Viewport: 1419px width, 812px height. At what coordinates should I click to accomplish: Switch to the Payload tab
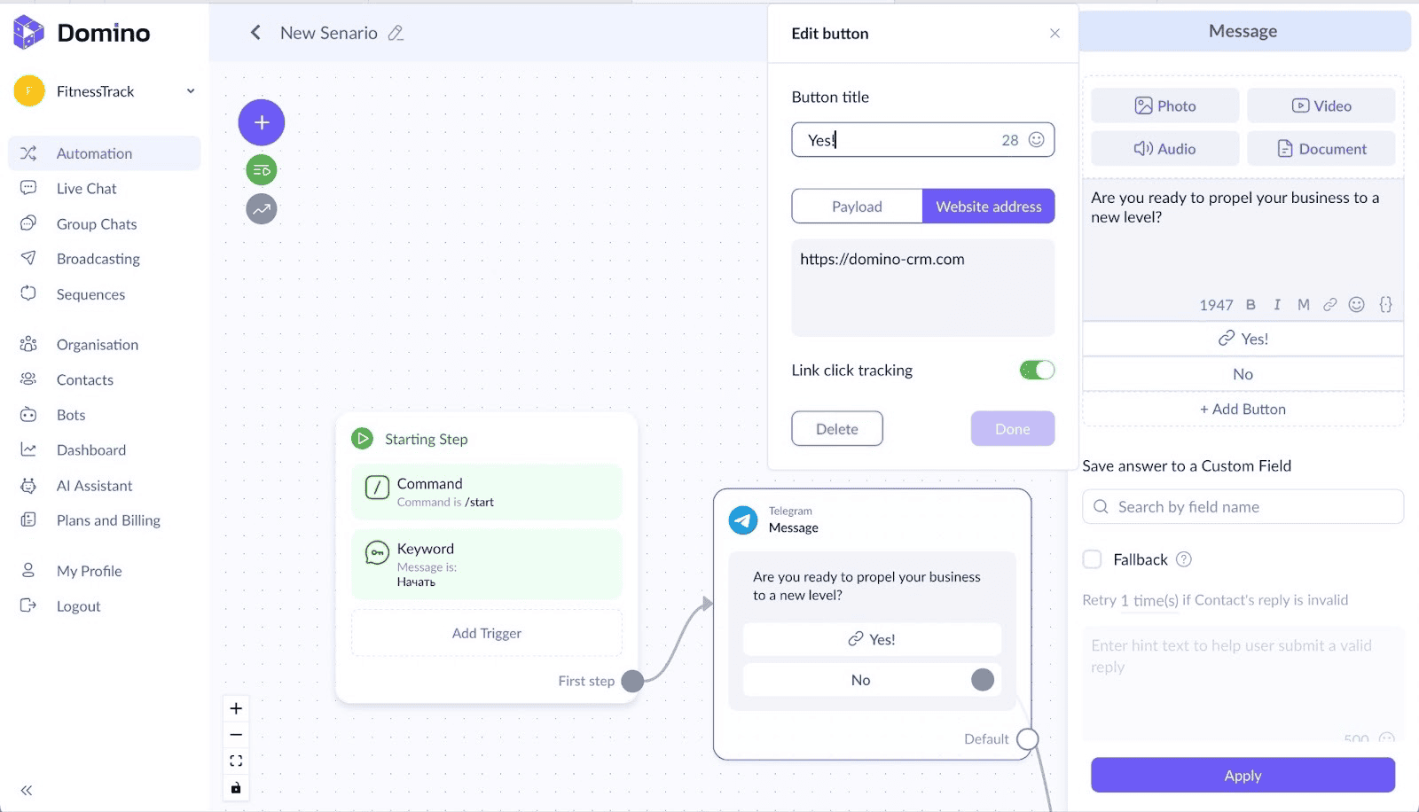[857, 207]
